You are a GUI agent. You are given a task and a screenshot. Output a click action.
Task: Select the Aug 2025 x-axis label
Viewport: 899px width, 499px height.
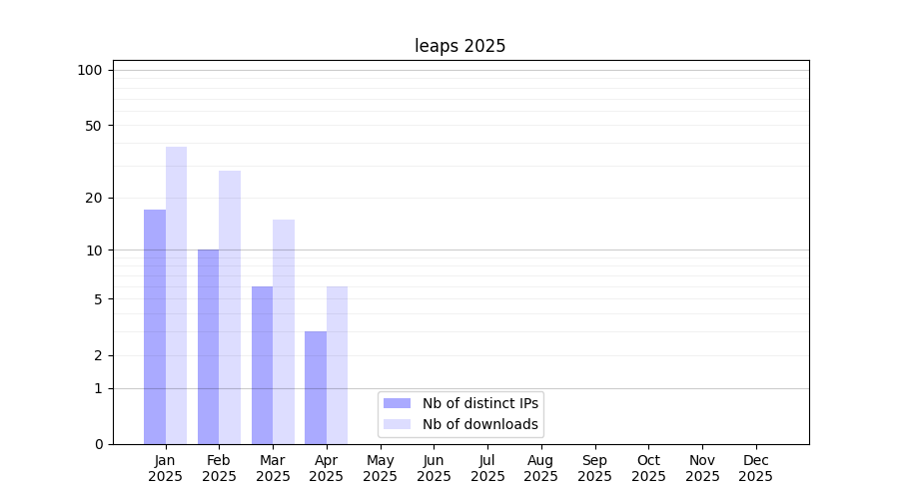pyautogui.click(x=541, y=468)
